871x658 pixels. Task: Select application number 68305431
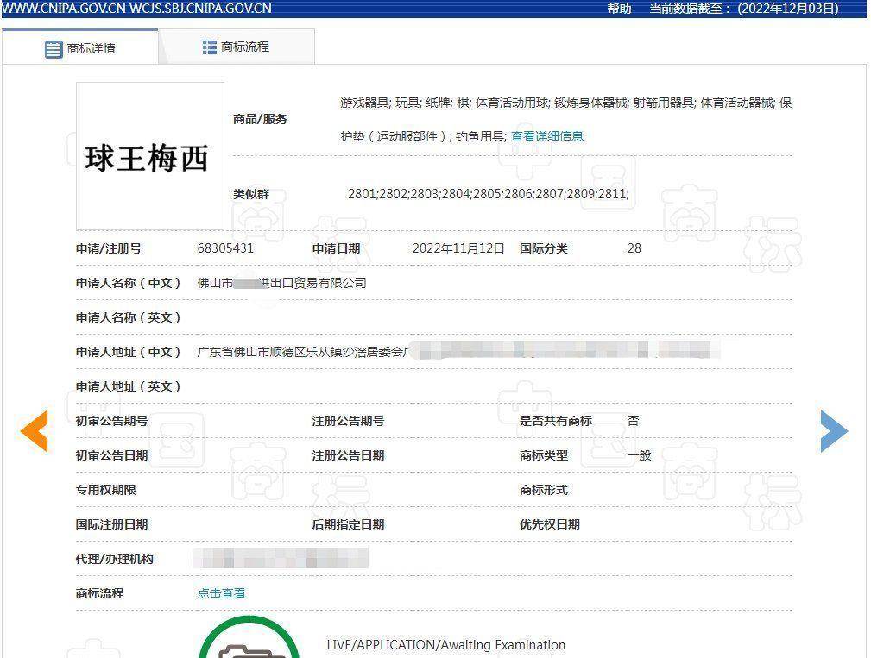224,248
